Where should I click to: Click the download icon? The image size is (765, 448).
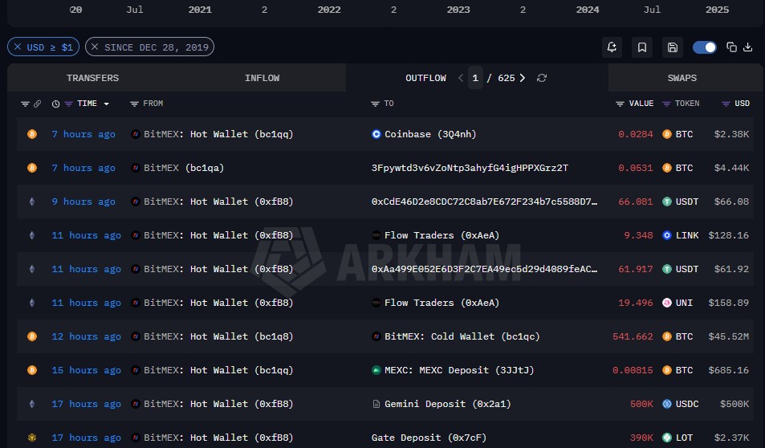click(747, 47)
